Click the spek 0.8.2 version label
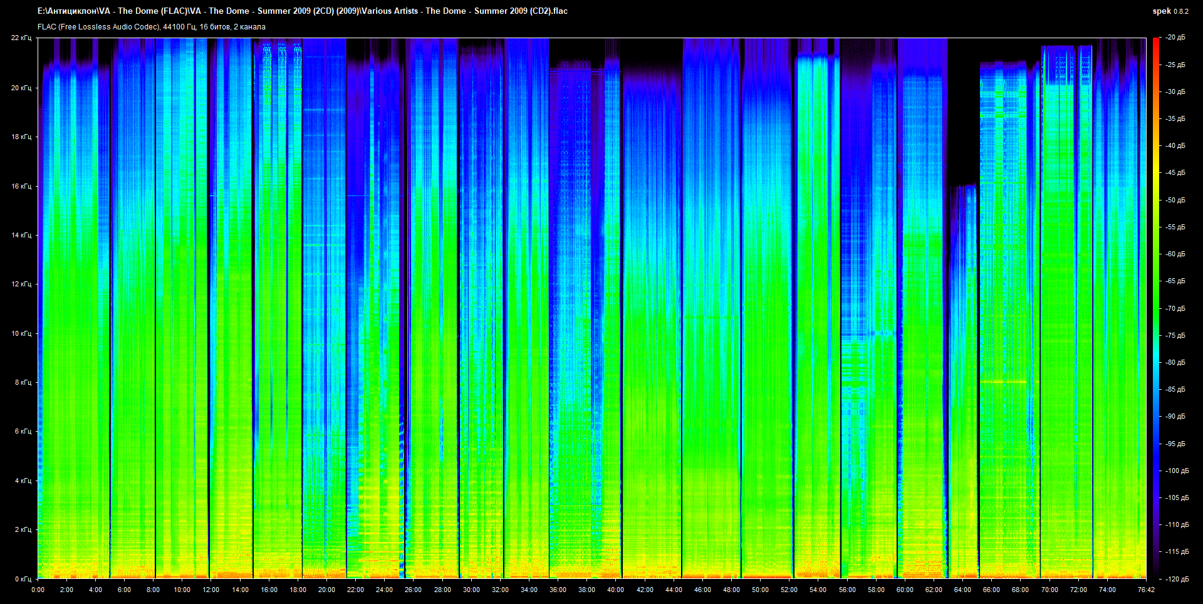This screenshot has height=604, width=1203. coord(1170,11)
